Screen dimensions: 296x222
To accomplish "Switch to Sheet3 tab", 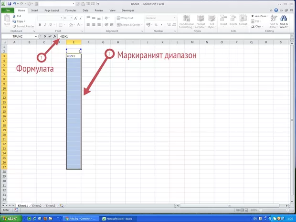I will (x=51, y=206).
